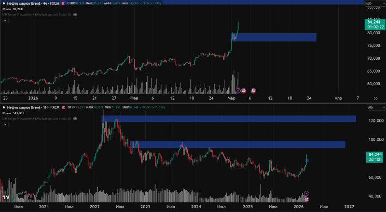The height and width of the screenshot is (212, 386).
Task: Toggle ATR indicator visibility eye on the top chart
Action: (75, 14)
